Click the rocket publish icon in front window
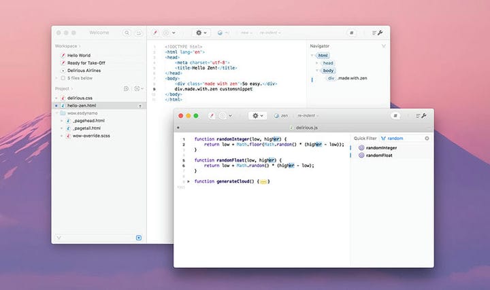The height and width of the screenshot is (290, 490). 212,115
